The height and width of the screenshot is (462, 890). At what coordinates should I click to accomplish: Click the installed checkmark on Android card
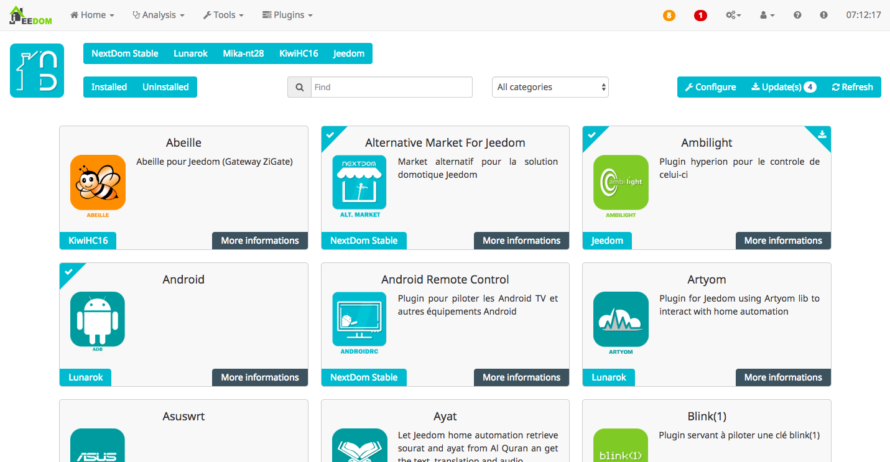click(x=69, y=271)
